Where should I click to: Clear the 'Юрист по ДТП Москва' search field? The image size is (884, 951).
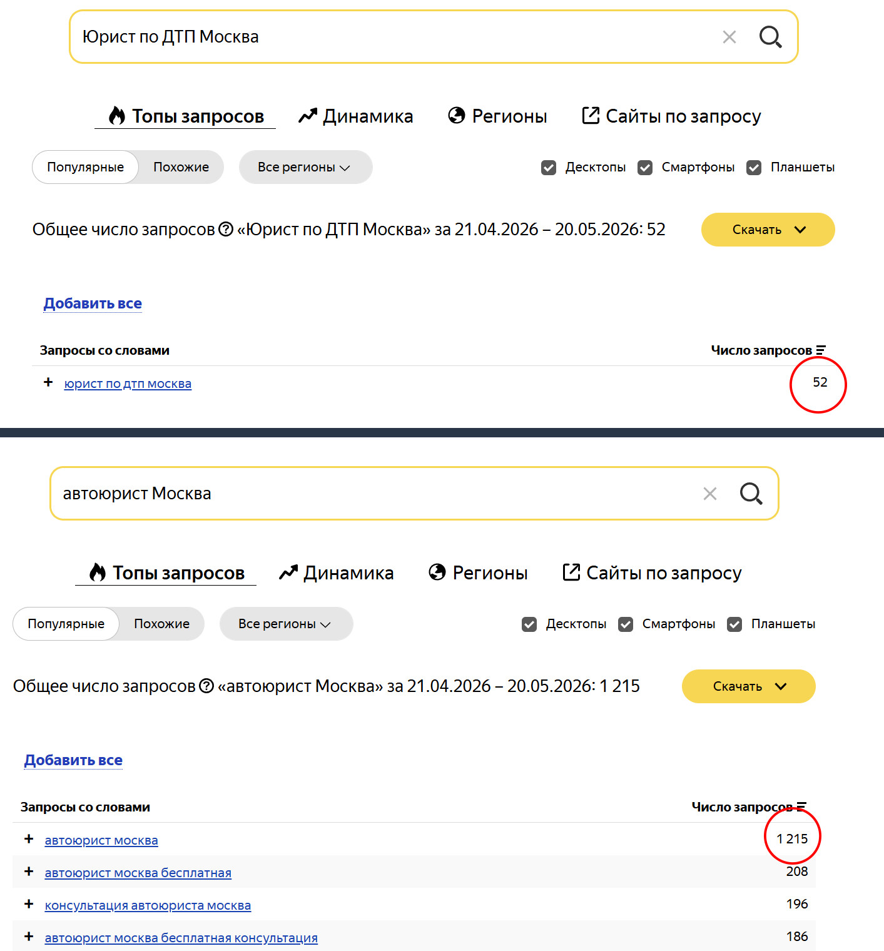(x=729, y=37)
